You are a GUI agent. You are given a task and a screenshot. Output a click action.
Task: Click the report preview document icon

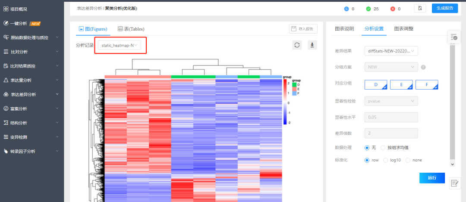tap(420, 8)
